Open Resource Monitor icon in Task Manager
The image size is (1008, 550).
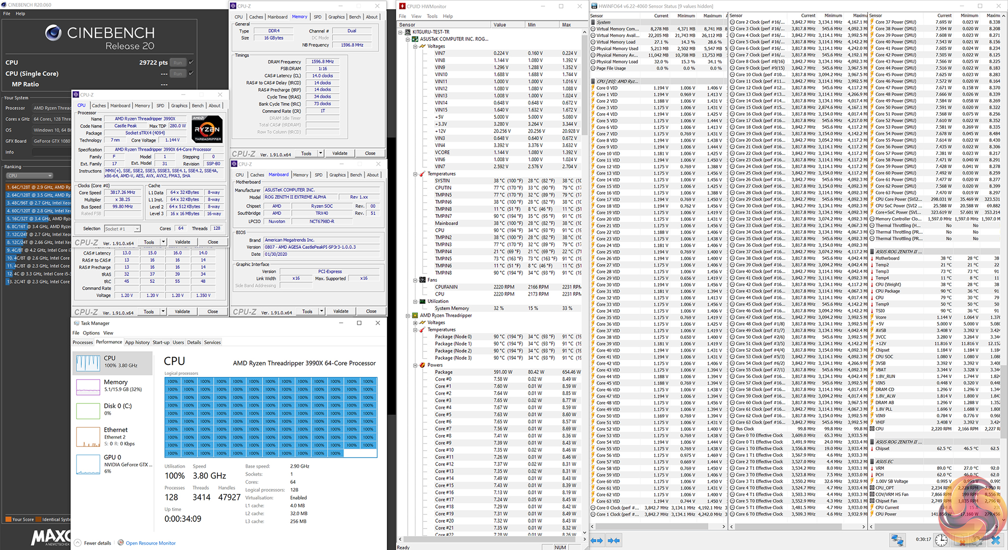(121, 543)
